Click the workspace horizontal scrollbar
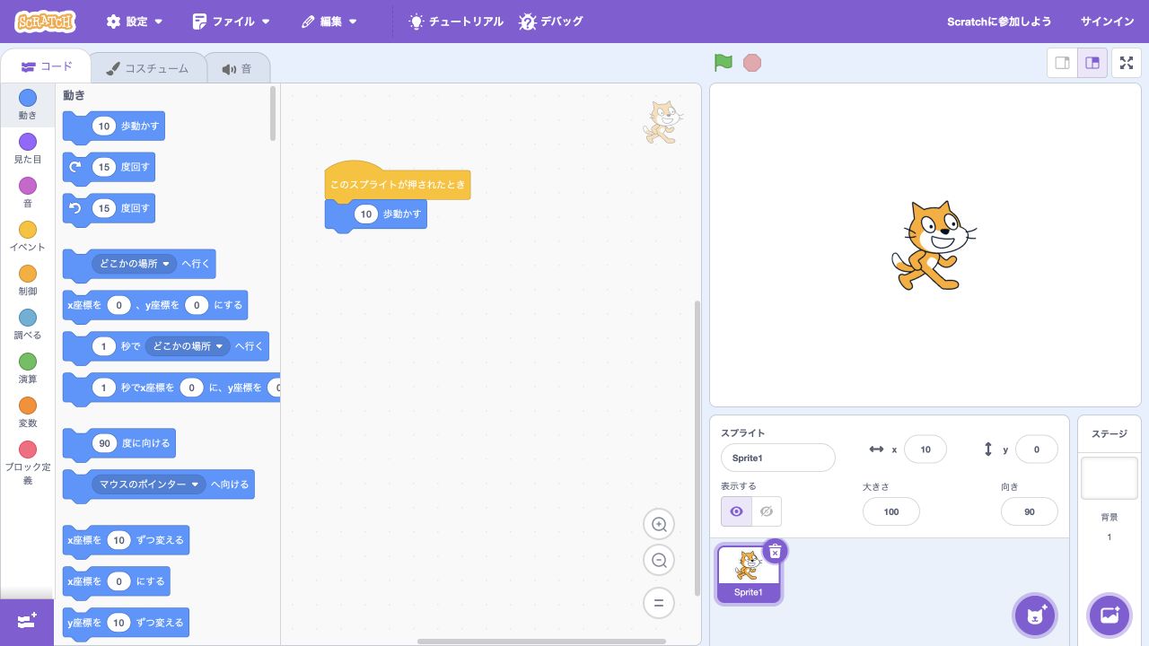The height and width of the screenshot is (646, 1149). pyautogui.click(x=541, y=642)
